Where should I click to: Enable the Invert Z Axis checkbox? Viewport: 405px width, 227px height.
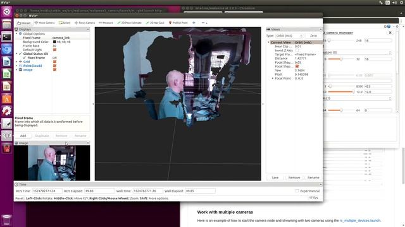tap(297, 50)
